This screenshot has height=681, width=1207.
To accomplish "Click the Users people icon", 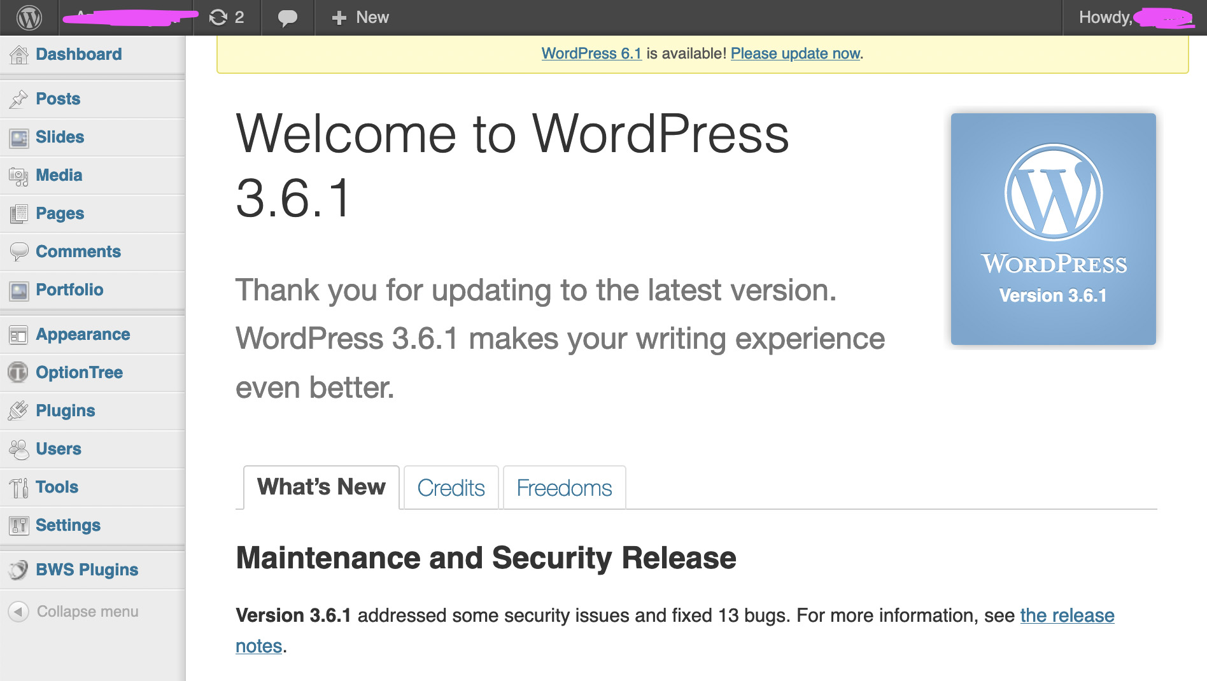I will (19, 449).
